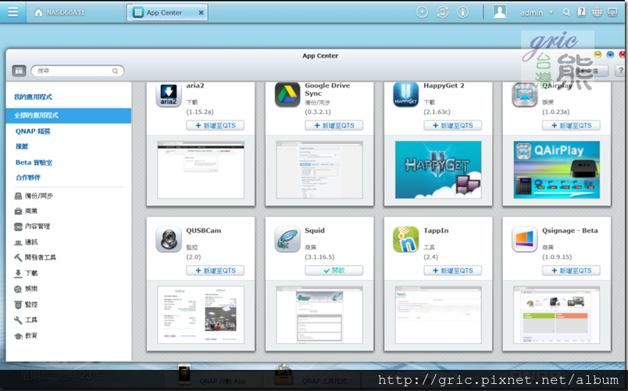View QAirPlay banner thumbnail
Image resolution: width=628 pixels, height=391 pixels.
pyautogui.click(x=557, y=170)
